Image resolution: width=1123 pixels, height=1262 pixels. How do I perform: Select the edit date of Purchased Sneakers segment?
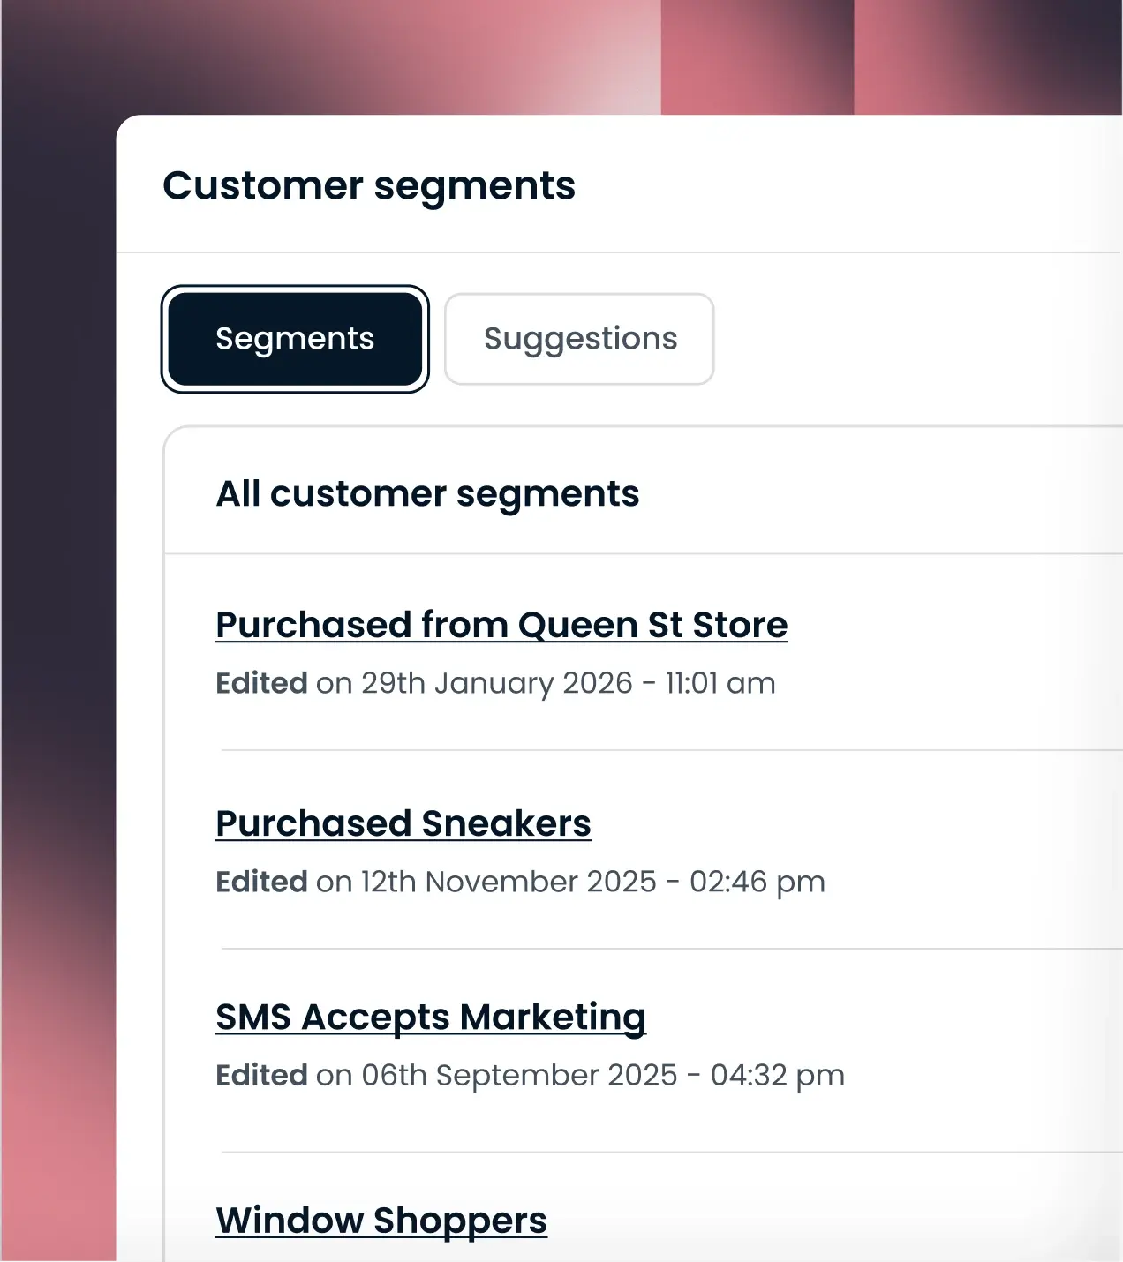pyautogui.click(x=520, y=882)
